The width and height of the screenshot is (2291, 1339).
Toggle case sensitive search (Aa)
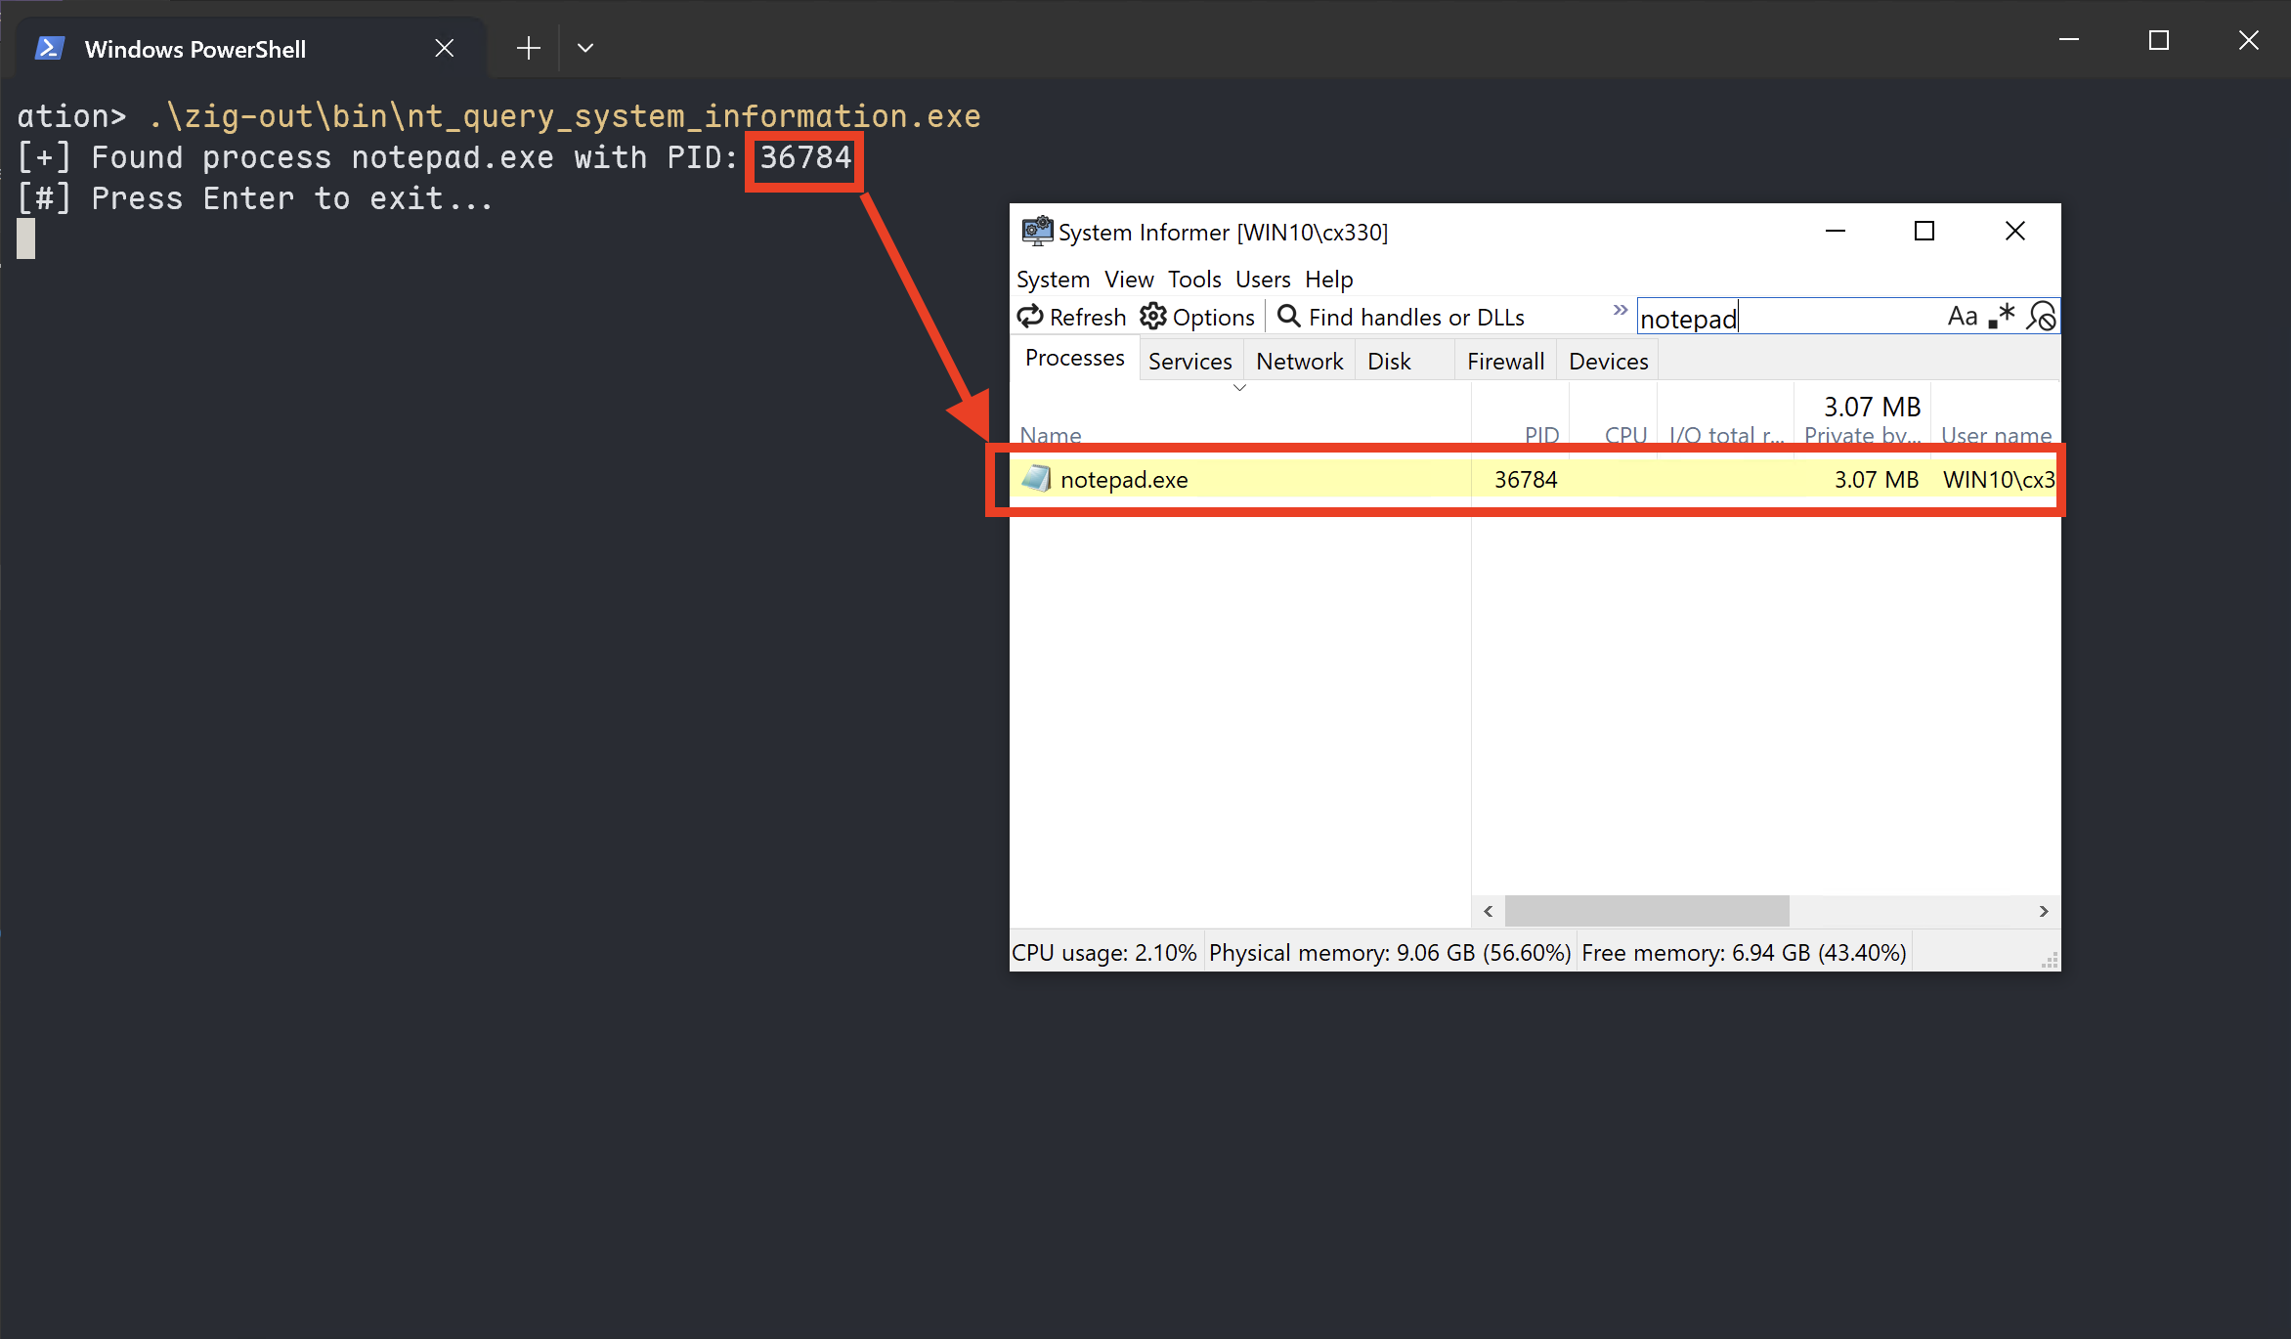pyautogui.click(x=1962, y=317)
